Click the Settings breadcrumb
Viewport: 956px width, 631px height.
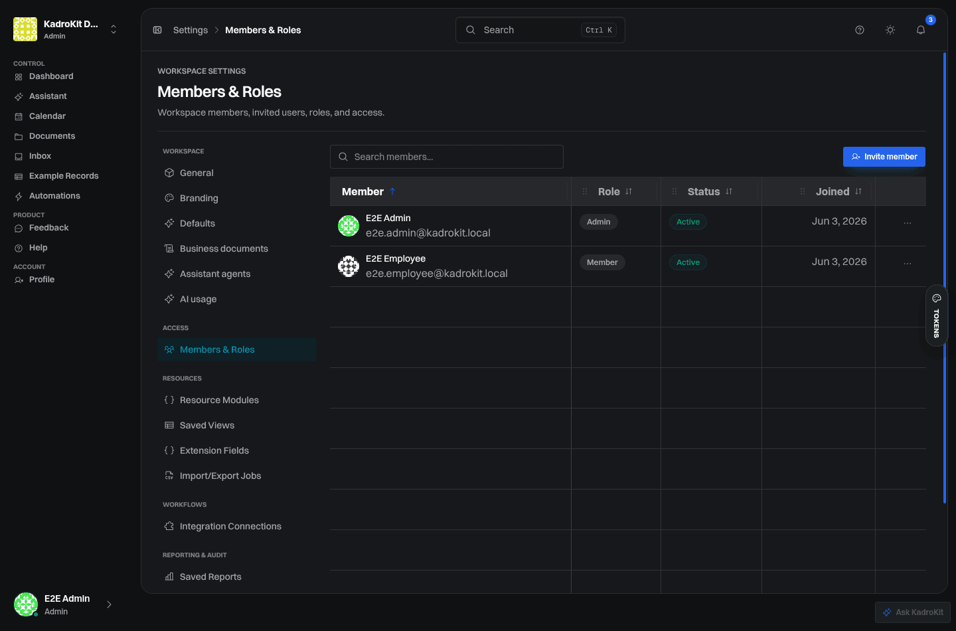[191, 30]
